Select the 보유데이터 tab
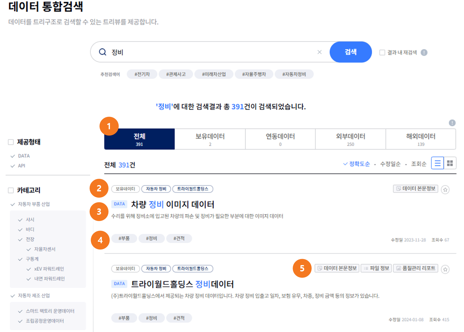This screenshot has height=332, width=464. 210,139
